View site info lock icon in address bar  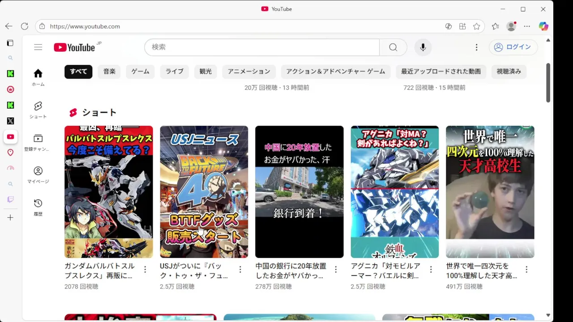[42, 26]
